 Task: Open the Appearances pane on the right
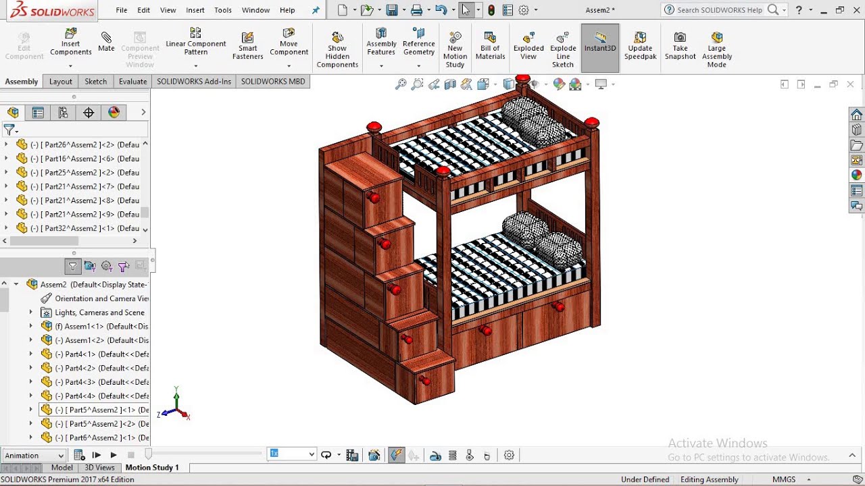pyautogui.click(x=857, y=175)
